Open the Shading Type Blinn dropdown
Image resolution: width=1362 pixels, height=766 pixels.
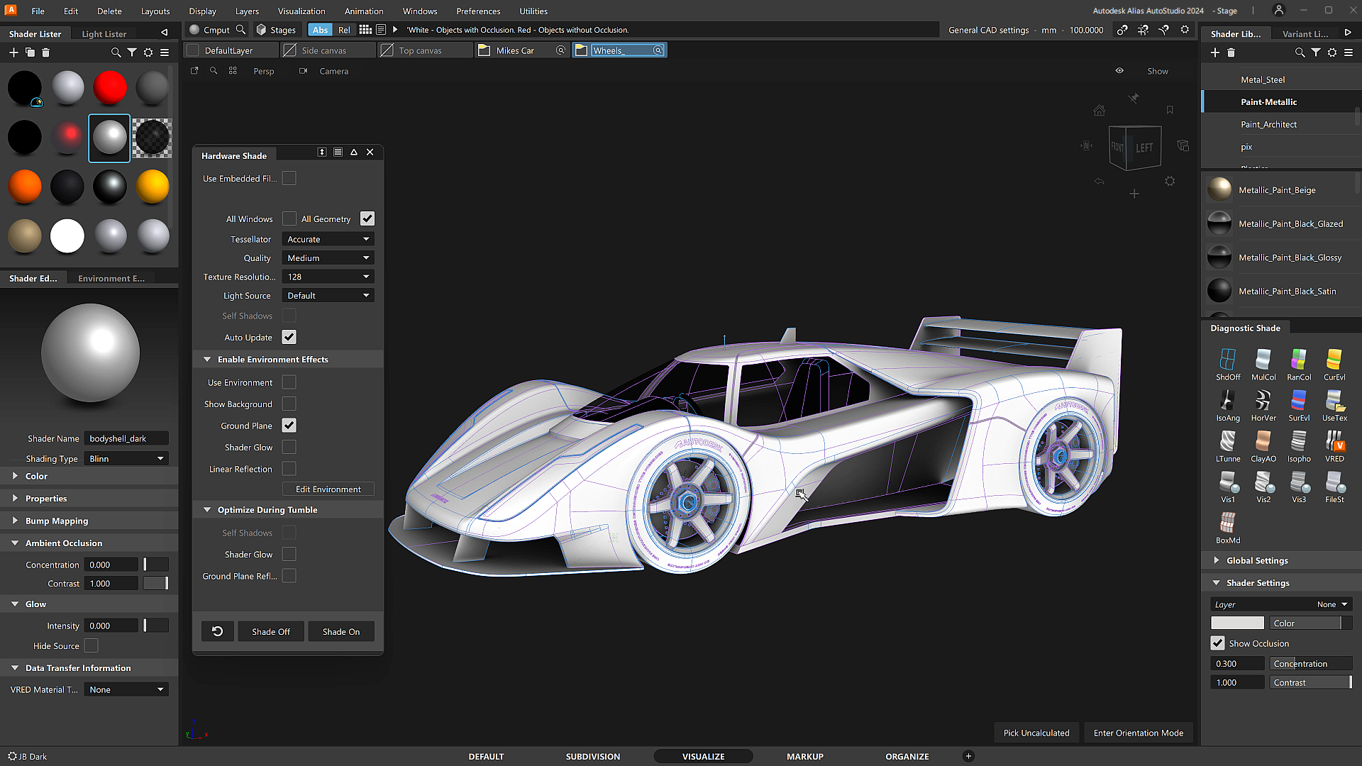126,459
